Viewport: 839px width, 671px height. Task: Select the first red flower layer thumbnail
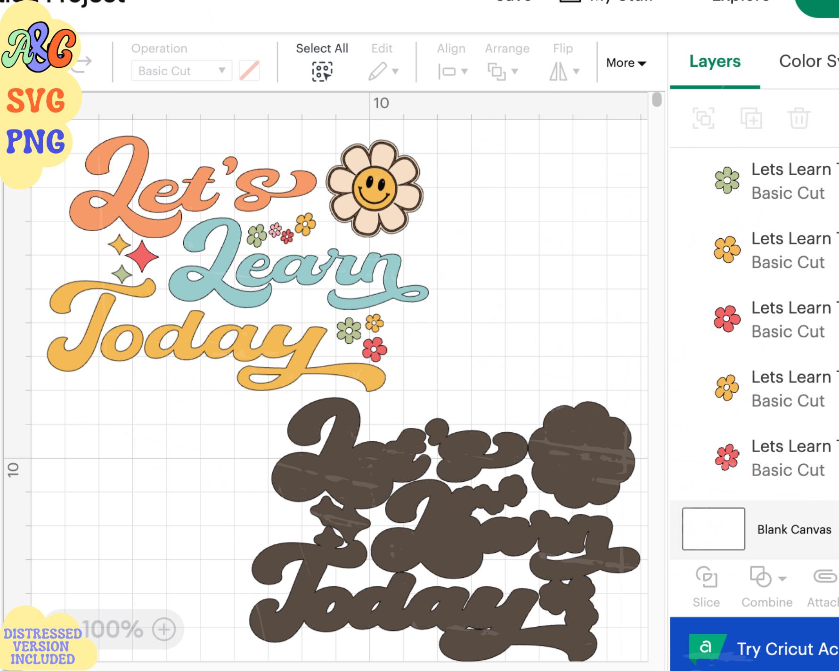(x=727, y=319)
